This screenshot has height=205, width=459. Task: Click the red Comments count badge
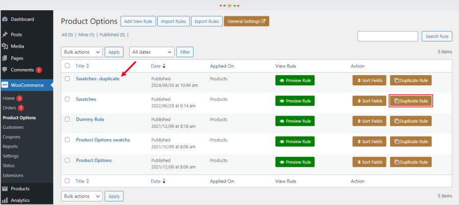click(x=39, y=70)
